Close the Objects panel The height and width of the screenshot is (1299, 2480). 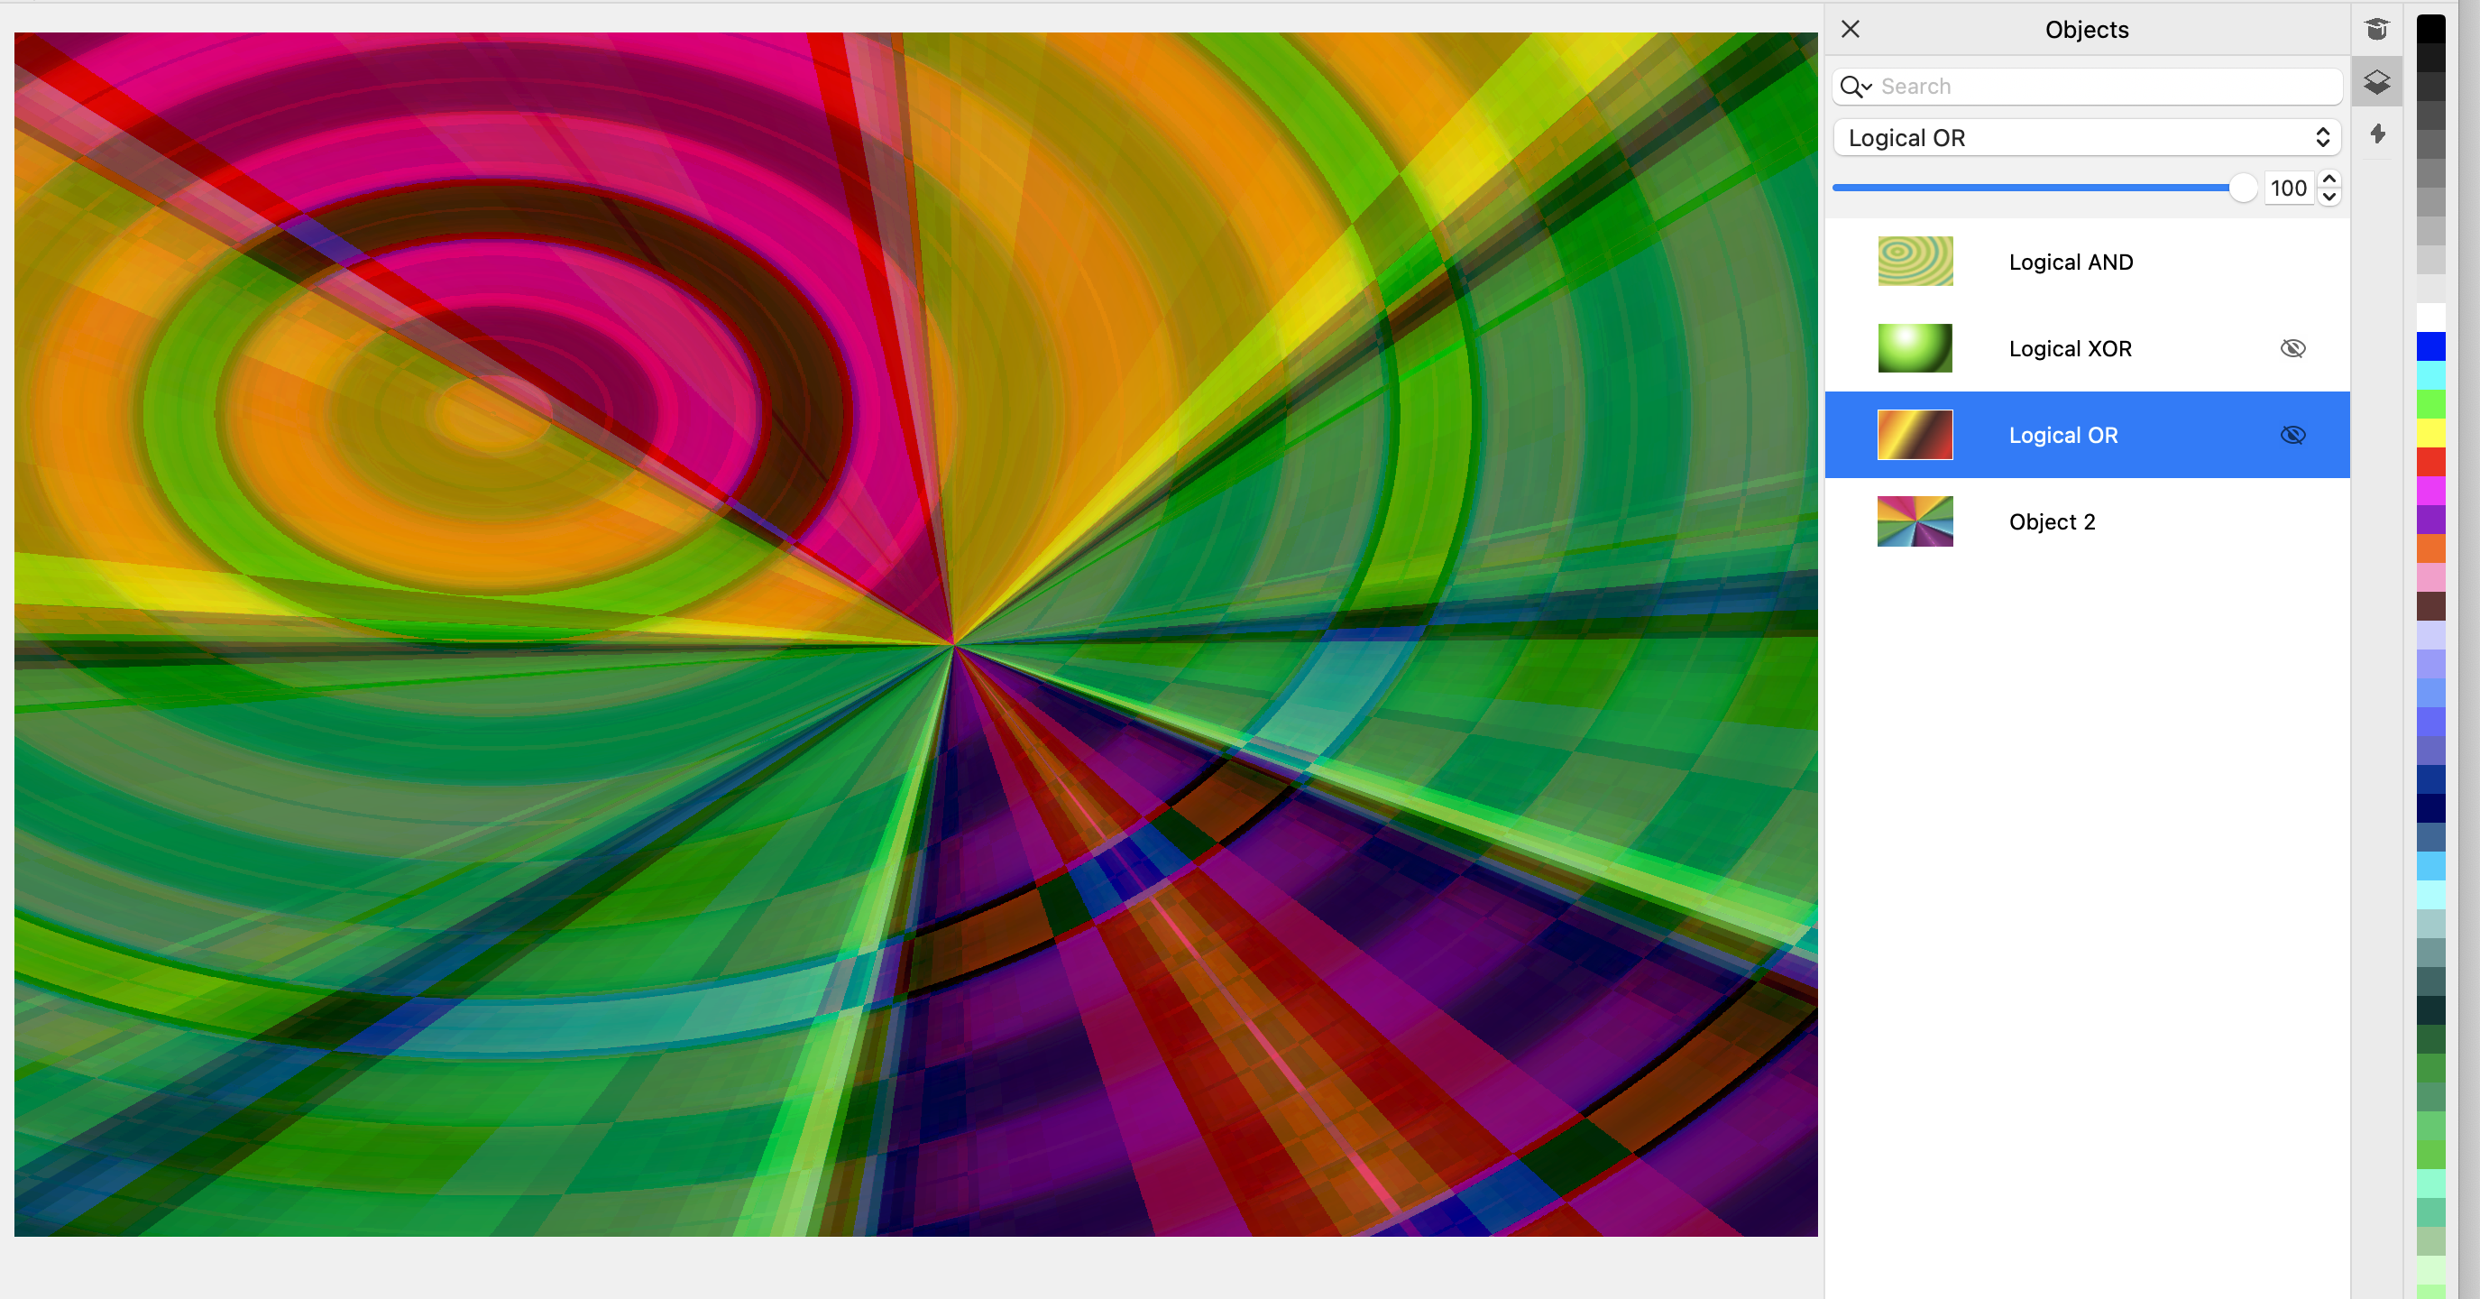[1851, 29]
